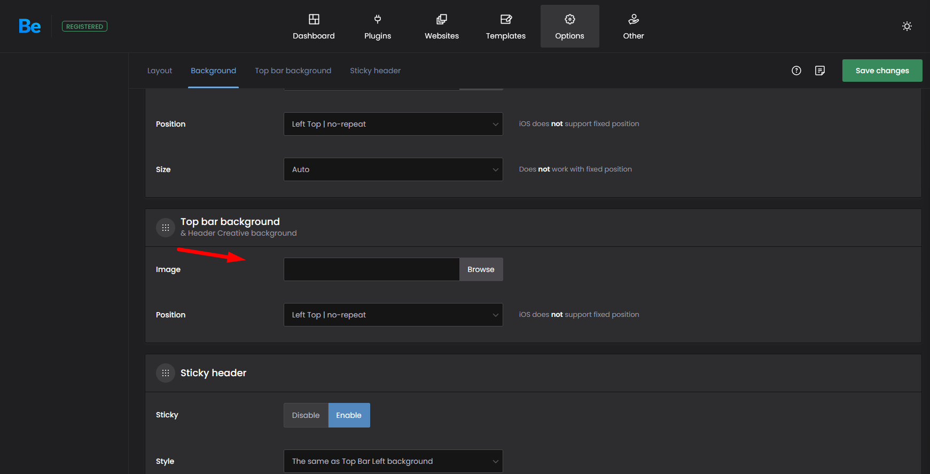Click the Be logo
The width and height of the screenshot is (930, 474).
(x=29, y=26)
